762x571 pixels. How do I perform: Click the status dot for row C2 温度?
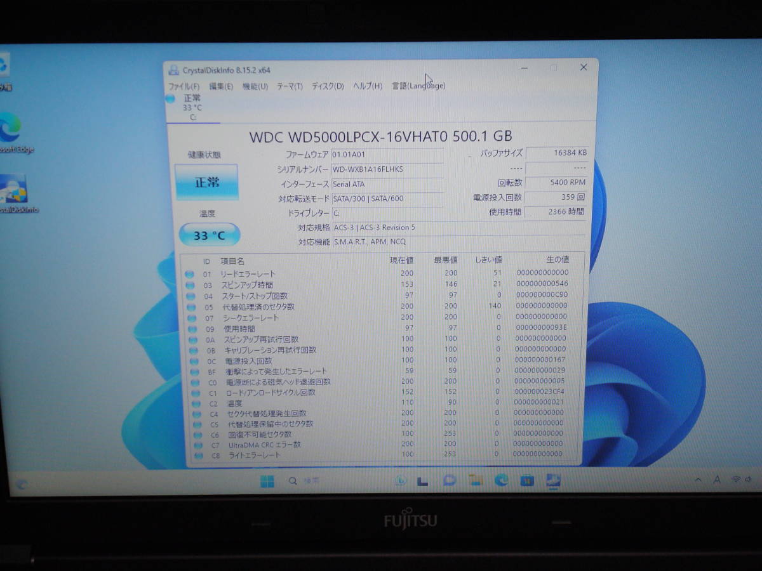[197, 404]
